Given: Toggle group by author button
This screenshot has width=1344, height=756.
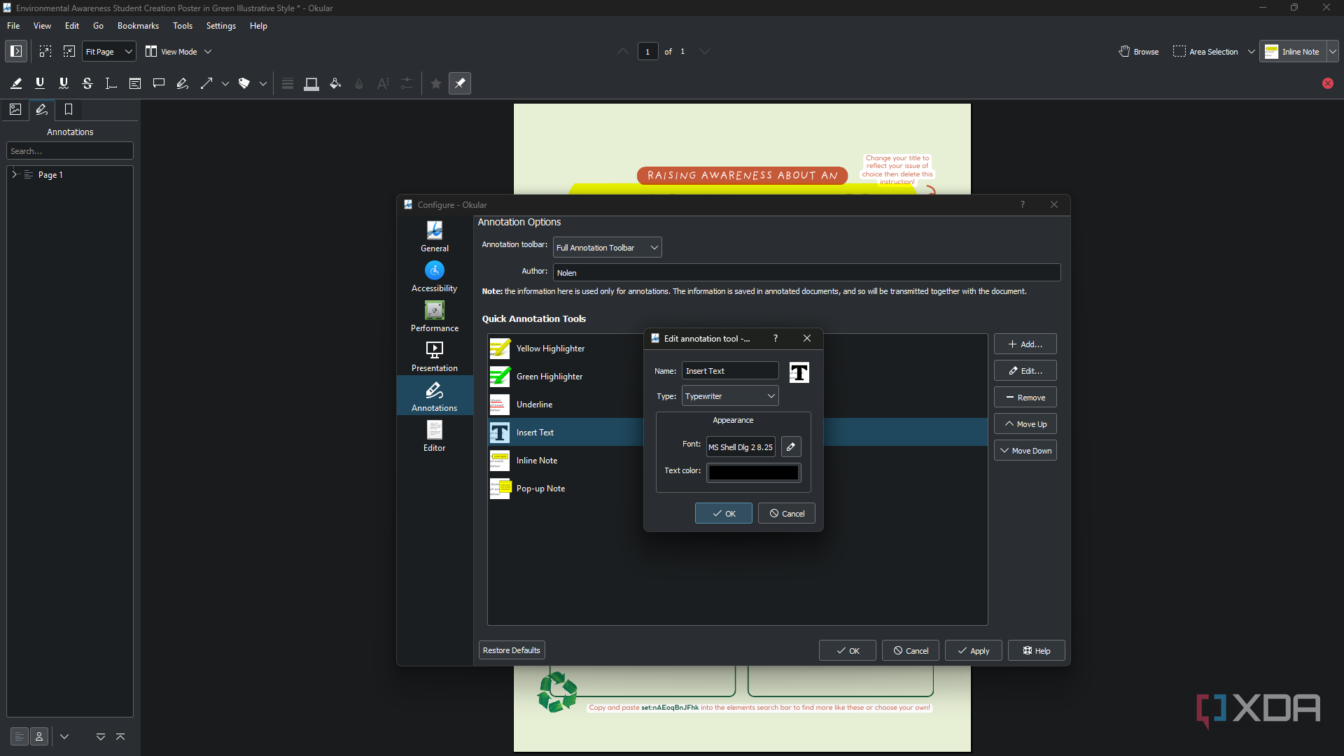Looking at the screenshot, I should pyautogui.click(x=39, y=736).
